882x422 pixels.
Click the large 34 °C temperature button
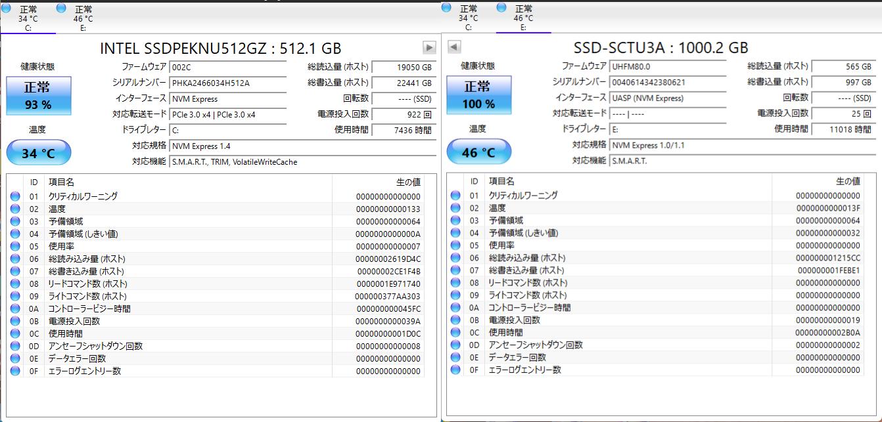[x=38, y=154]
